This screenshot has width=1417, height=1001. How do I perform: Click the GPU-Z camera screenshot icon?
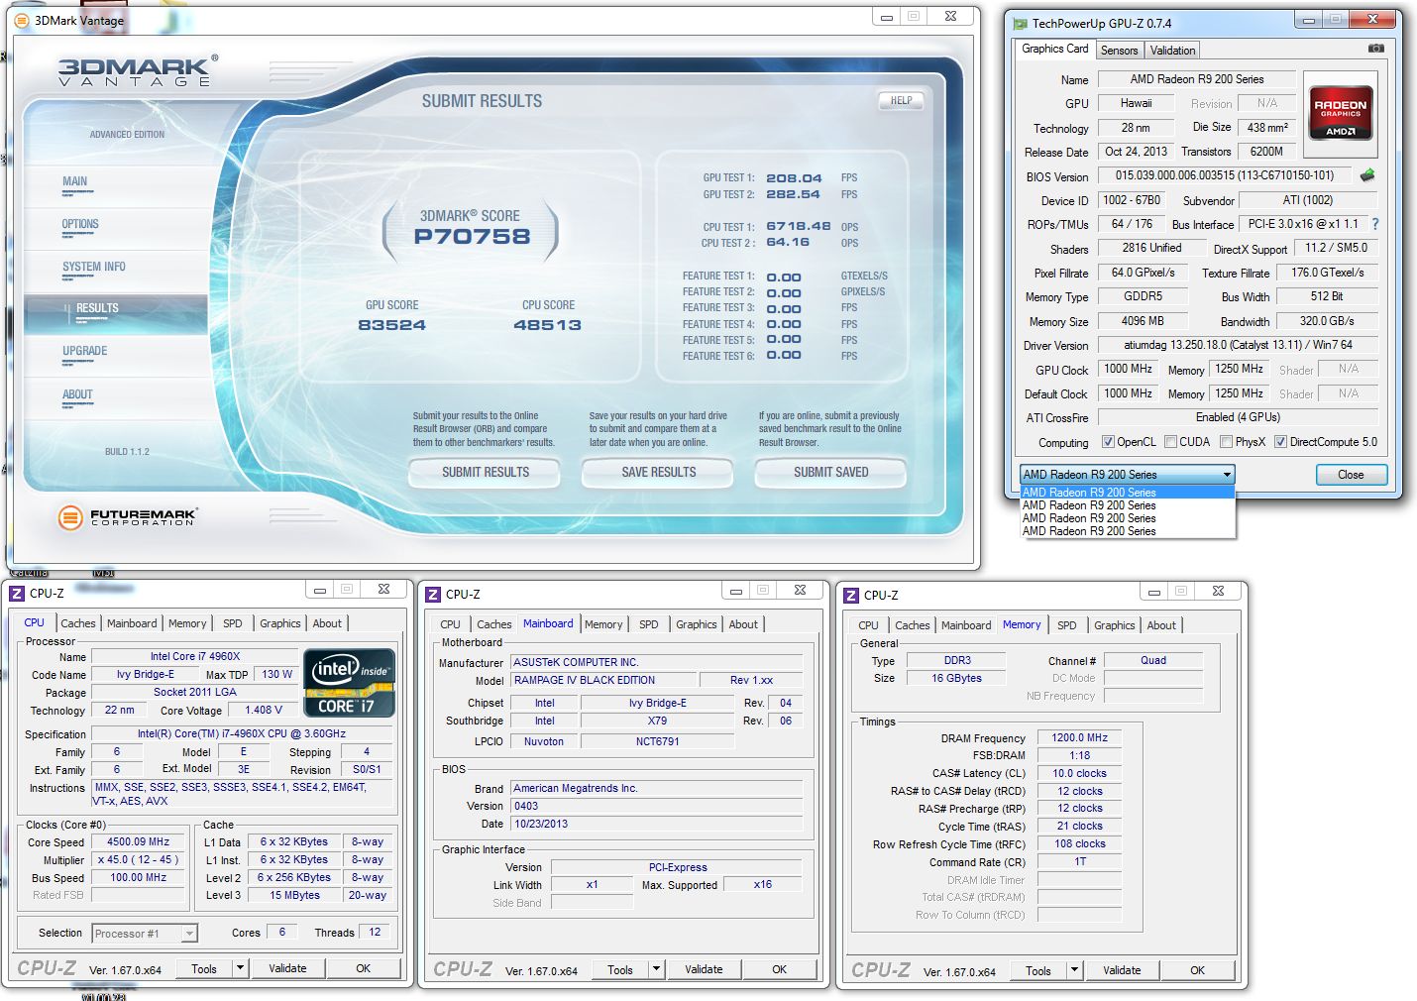(1376, 49)
